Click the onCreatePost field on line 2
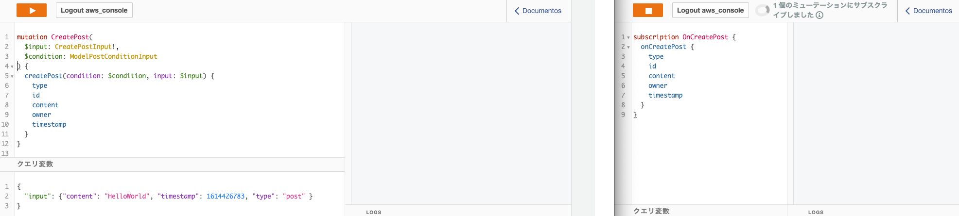This screenshot has height=216, width=959. tap(663, 47)
